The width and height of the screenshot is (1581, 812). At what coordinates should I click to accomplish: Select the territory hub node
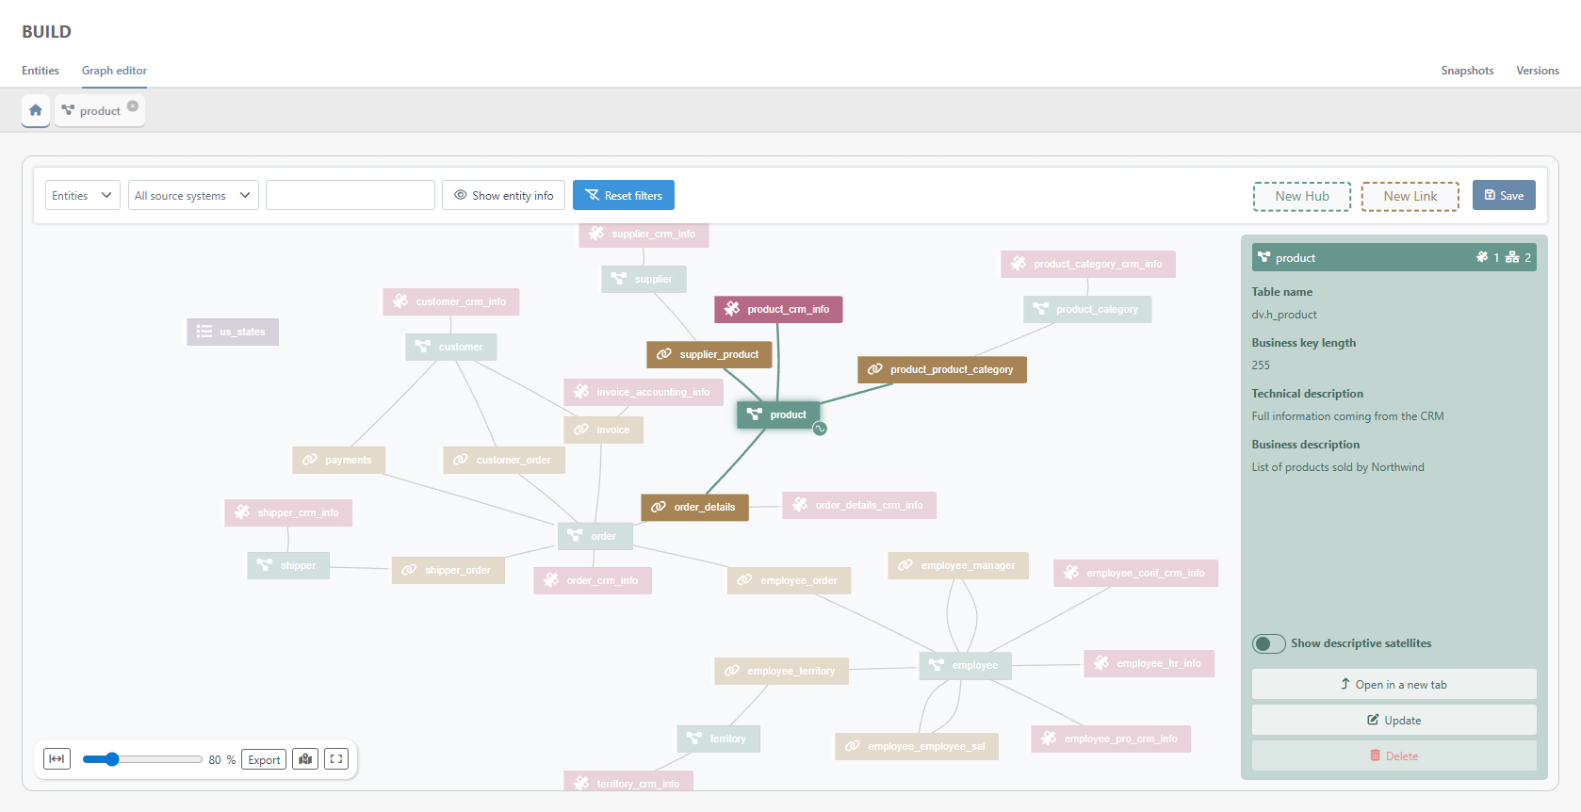pos(718,739)
